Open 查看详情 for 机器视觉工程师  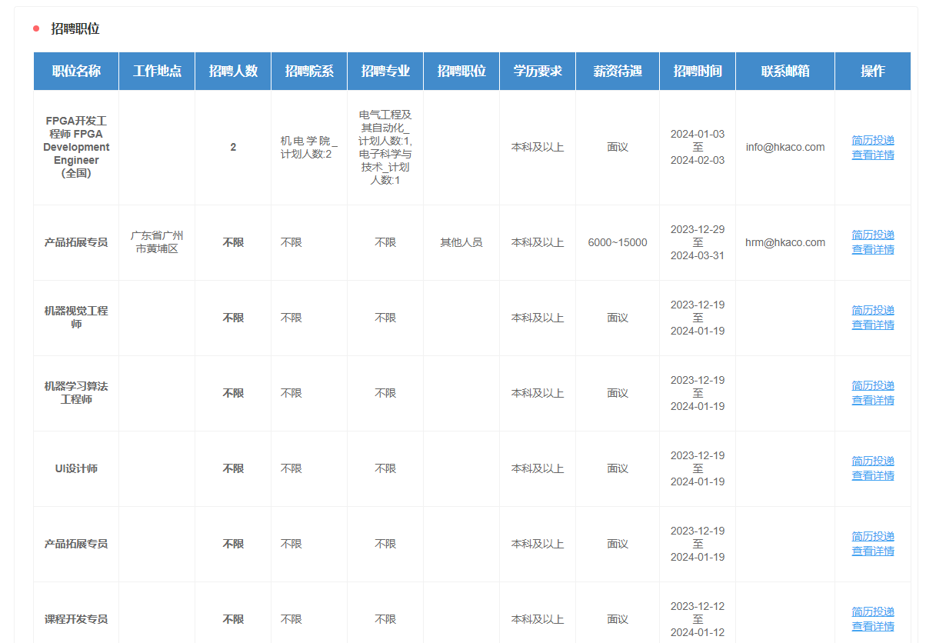(x=873, y=325)
